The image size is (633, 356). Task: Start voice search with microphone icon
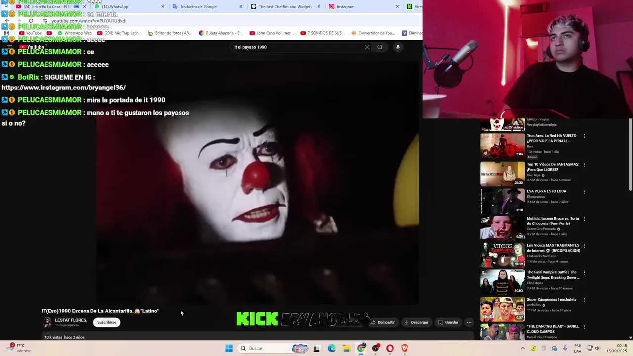pos(398,47)
